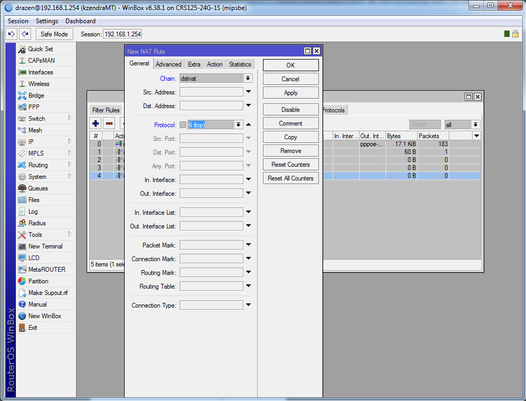Switch to the Advanced tab
Viewport: 526px width, 401px height.
168,64
